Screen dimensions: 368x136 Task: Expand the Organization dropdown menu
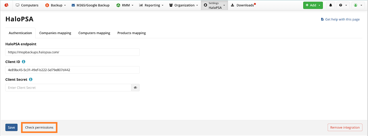[183, 5]
